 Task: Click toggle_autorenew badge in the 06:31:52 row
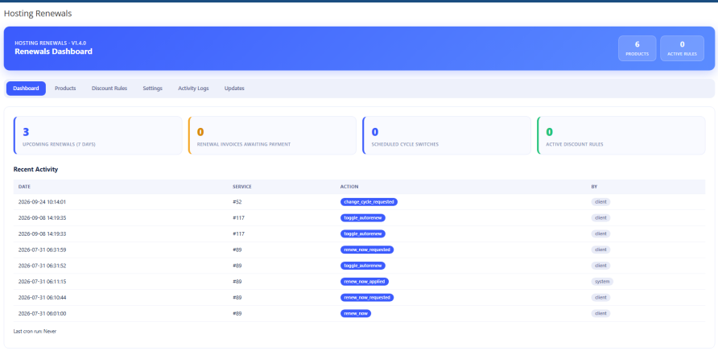(363, 266)
